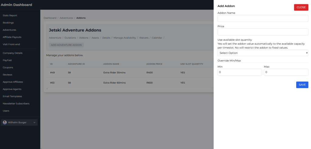Click price R600 cell

pos(149,83)
